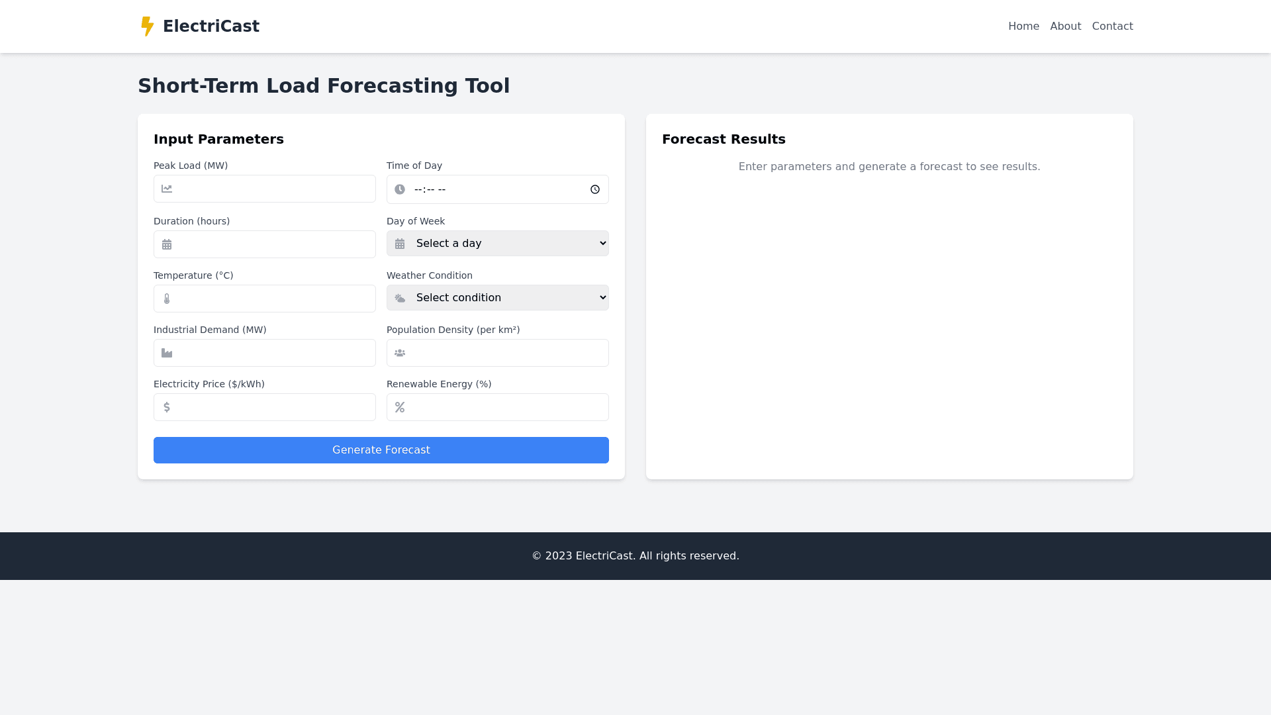Click the factory icon in Industrial Demand field
1271x715 pixels.
click(x=167, y=354)
